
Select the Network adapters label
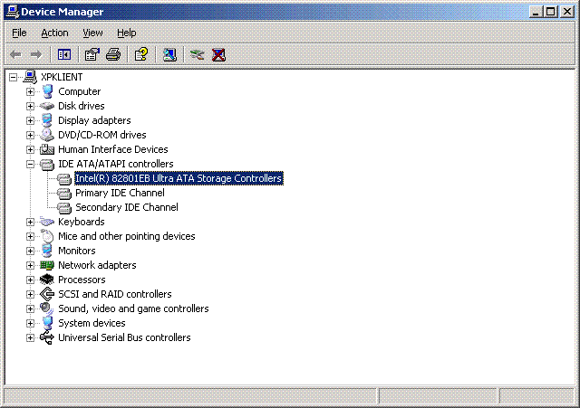tap(97, 265)
